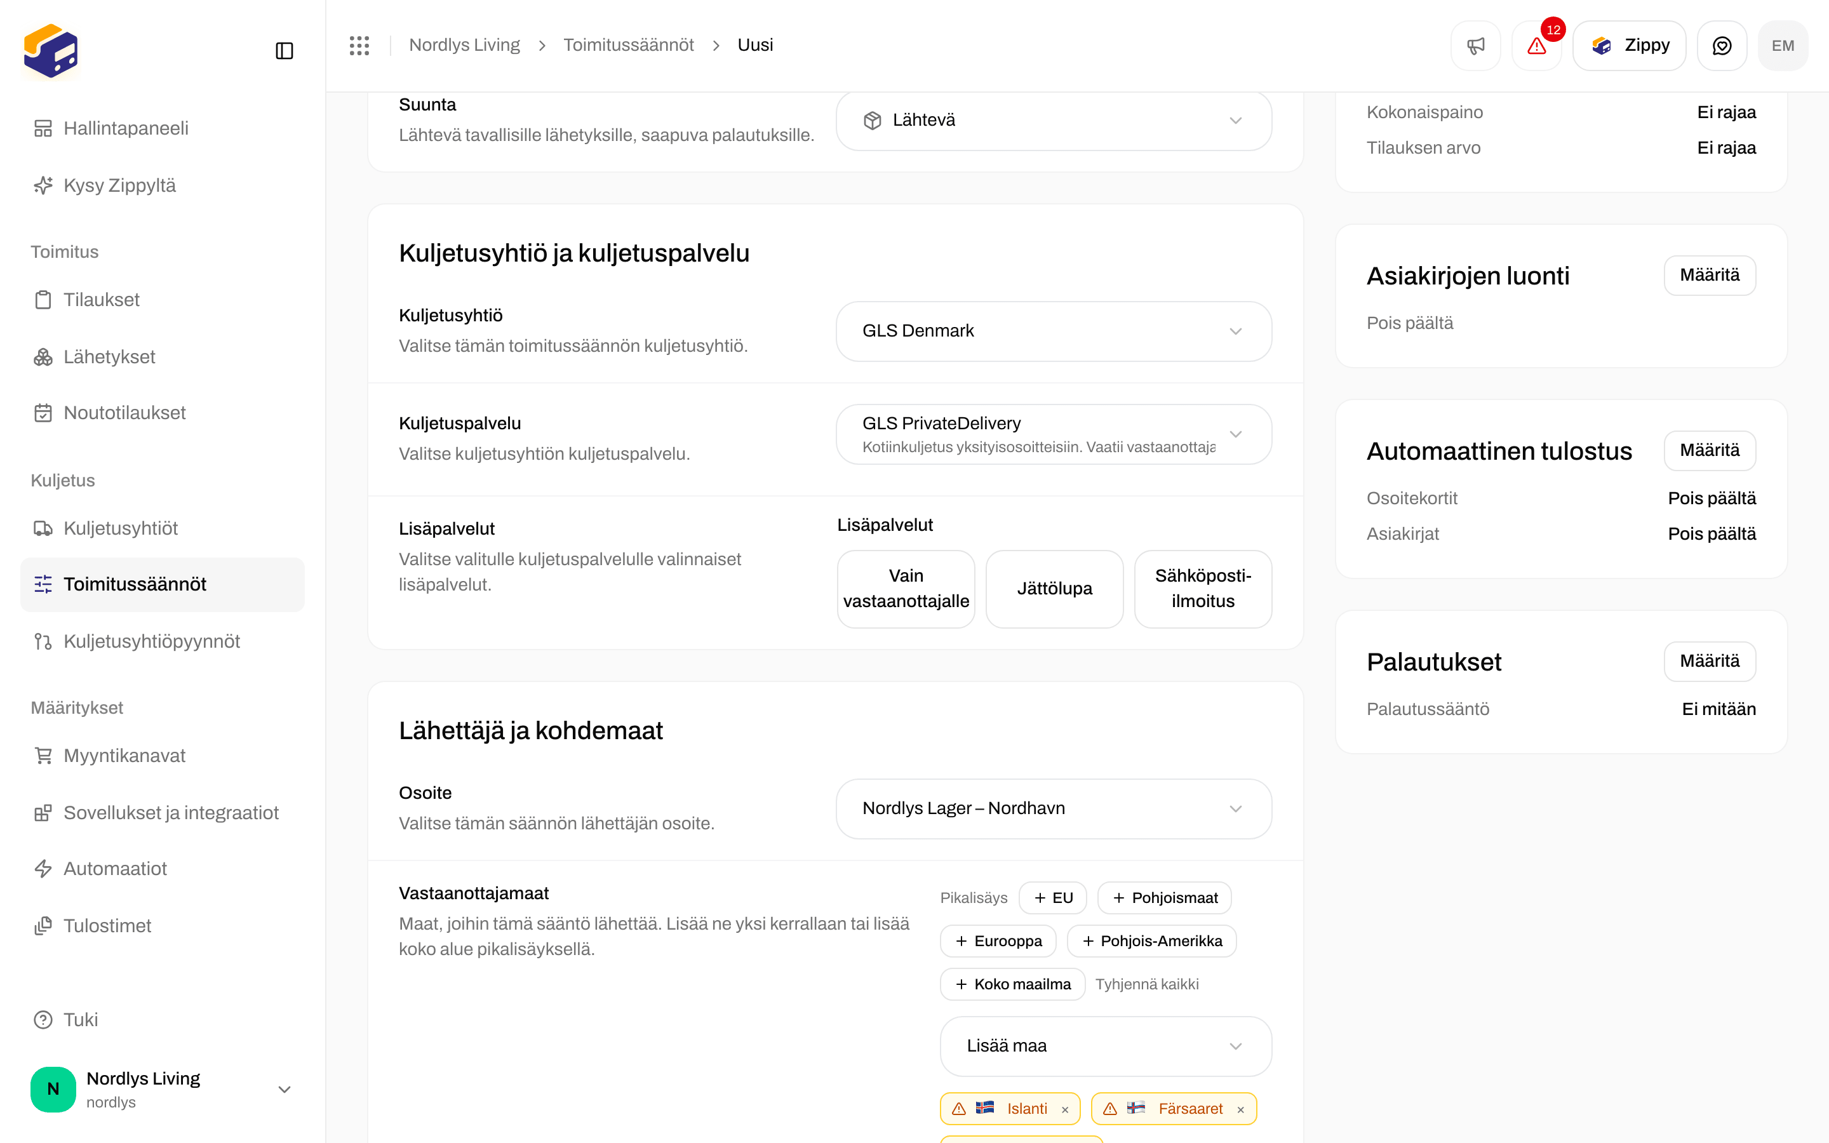Click the Tulostimet printer icon
This screenshot has height=1143, width=1829.
(43, 926)
